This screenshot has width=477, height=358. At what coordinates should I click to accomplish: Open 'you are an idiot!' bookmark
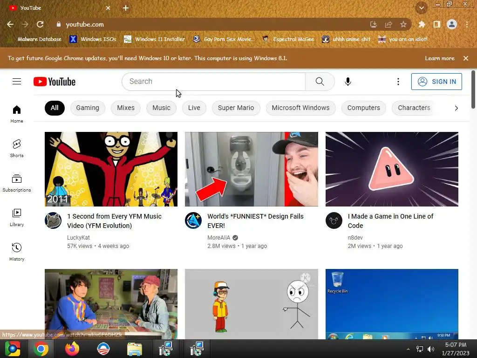click(403, 39)
